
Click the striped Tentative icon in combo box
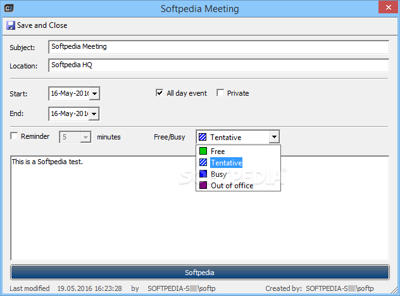[x=203, y=137]
